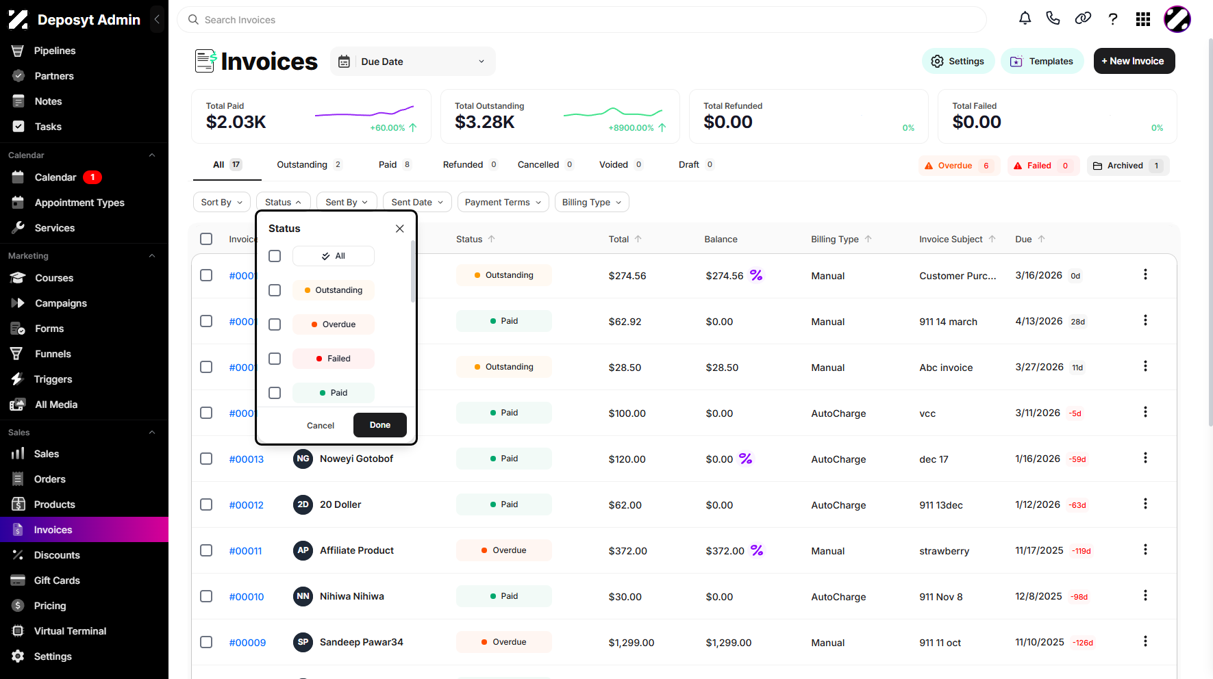Click the link icon in top bar
Screen dimensions: 1213x679
(1083, 18)
